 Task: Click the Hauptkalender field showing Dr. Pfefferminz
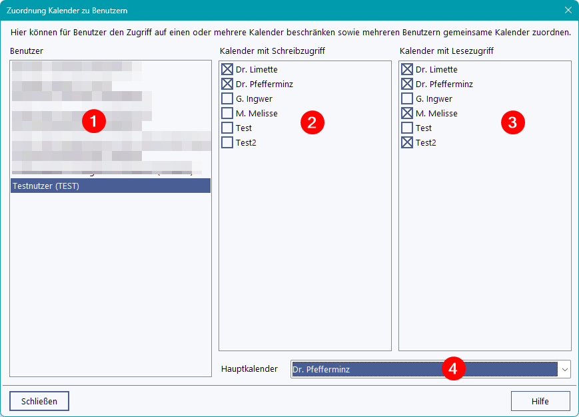pyautogui.click(x=424, y=369)
